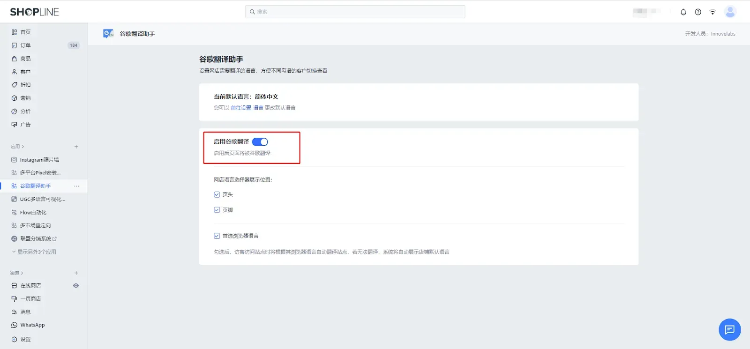Image resolution: width=750 pixels, height=349 pixels.
Task: Uncheck the 页脚 checkbox
Action: [217, 210]
